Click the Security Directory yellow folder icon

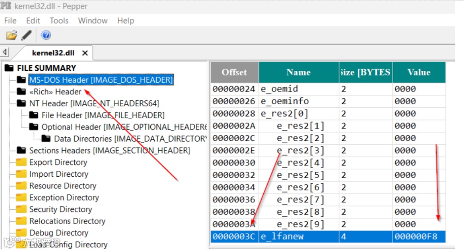[x=21, y=209]
